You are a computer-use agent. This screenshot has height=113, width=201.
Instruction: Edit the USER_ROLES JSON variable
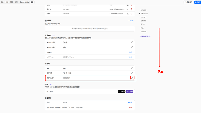tap(128, 14)
